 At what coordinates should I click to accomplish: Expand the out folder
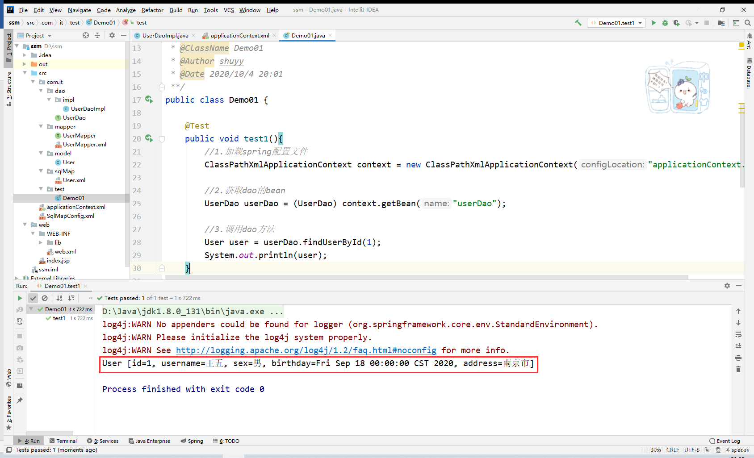click(x=25, y=64)
